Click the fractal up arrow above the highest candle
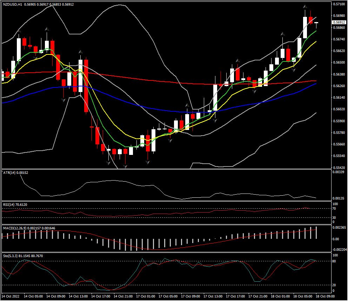Image resolution: width=348 pixels, height=301 pixels. pyautogui.click(x=305, y=7)
